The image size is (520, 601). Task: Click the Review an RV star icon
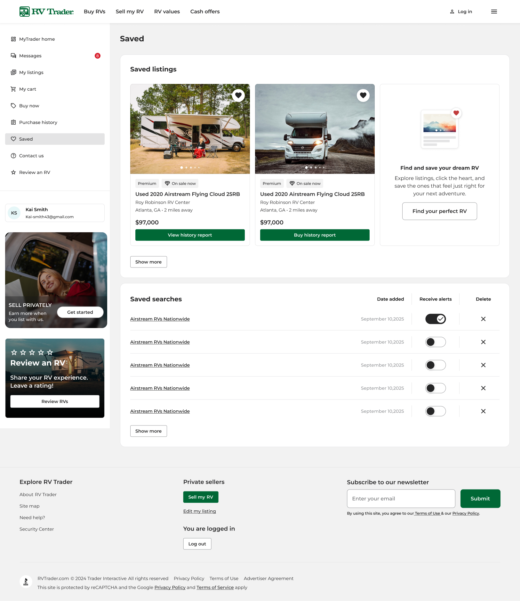tap(13, 172)
